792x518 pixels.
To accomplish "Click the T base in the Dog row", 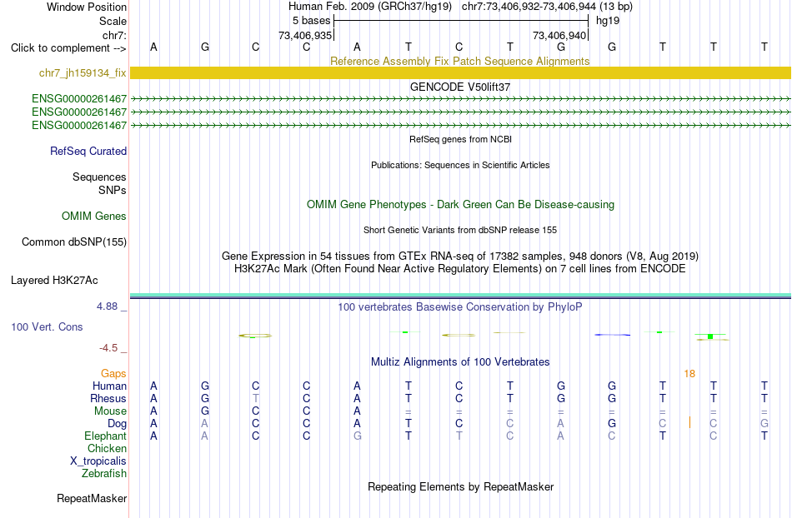I will point(409,424).
